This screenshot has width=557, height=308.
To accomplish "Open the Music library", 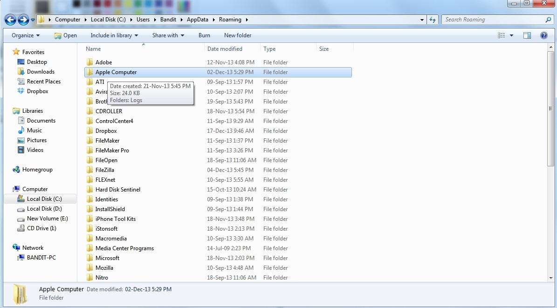I will click(x=34, y=130).
